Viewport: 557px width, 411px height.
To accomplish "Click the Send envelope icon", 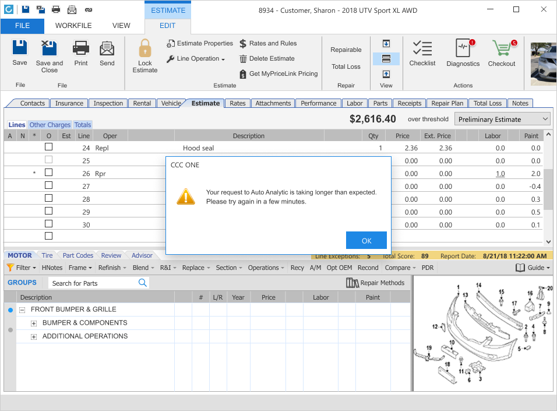I will click(107, 52).
